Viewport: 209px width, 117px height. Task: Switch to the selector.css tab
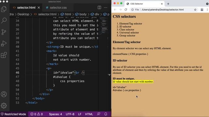(58, 8)
